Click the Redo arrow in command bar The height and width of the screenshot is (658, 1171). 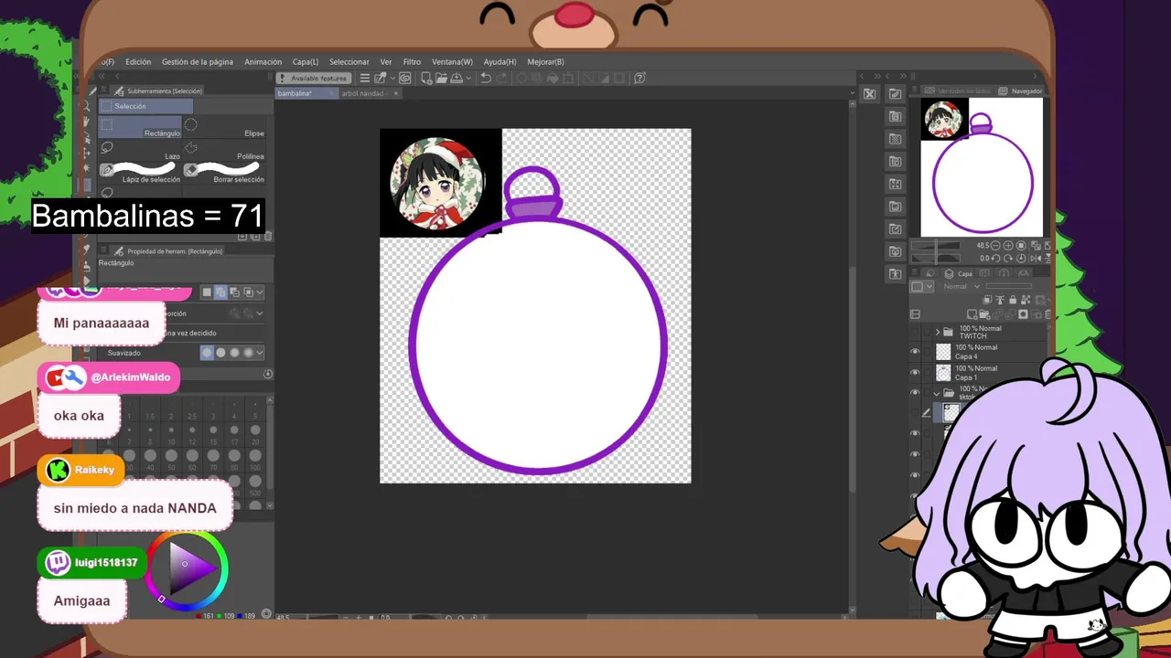coord(501,78)
